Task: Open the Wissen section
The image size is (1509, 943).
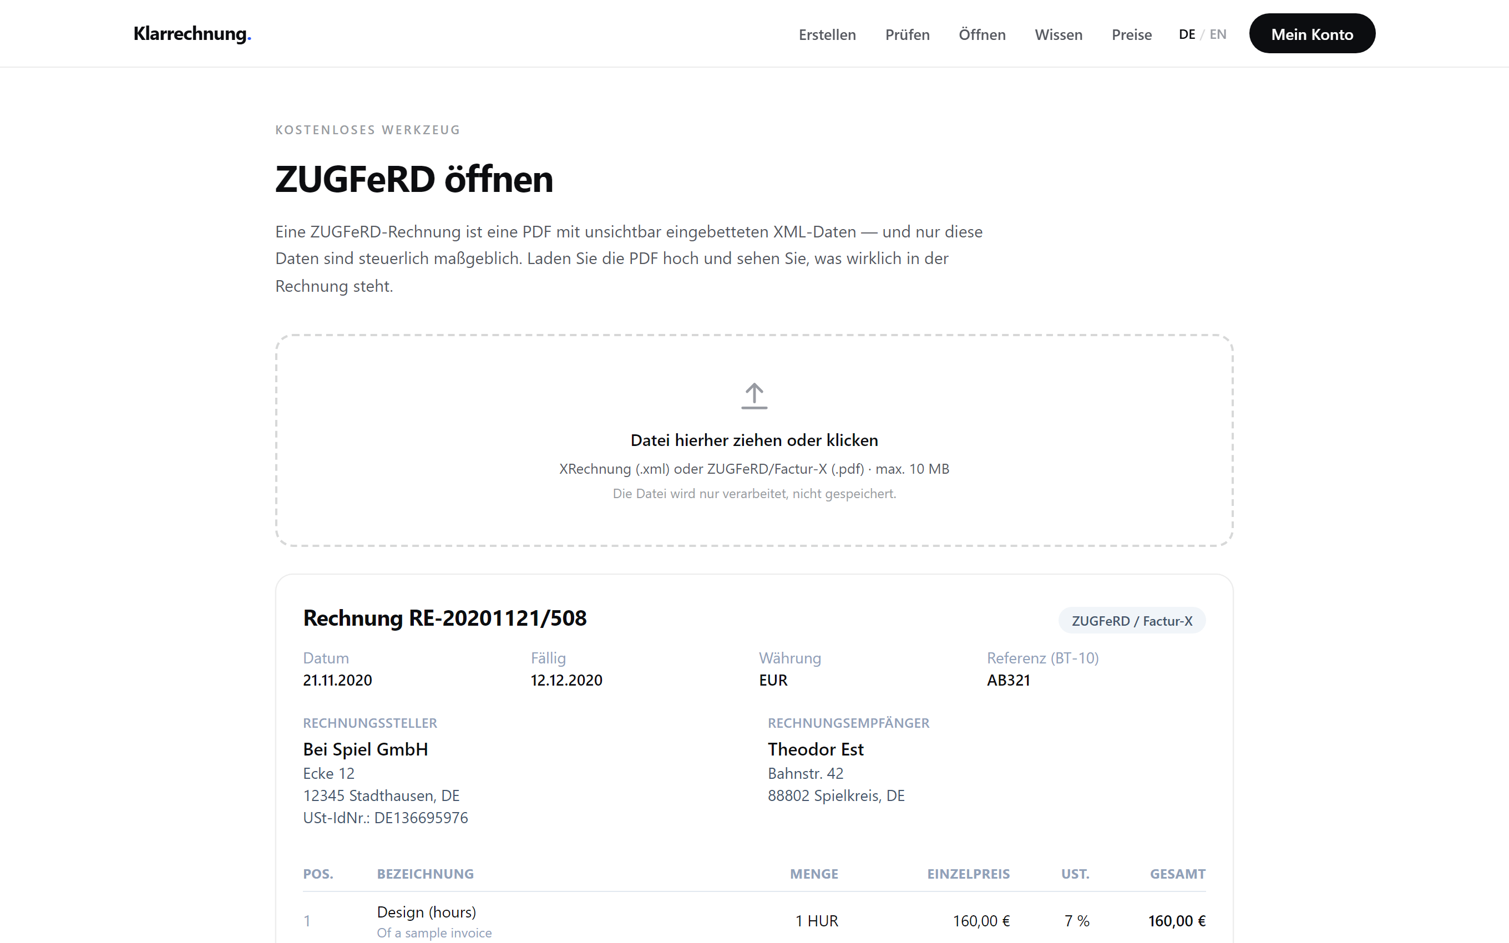Action: (1058, 34)
